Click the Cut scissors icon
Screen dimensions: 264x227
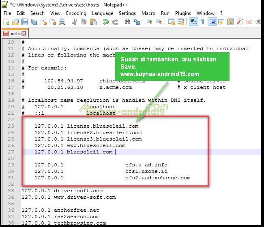coord(75,22)
